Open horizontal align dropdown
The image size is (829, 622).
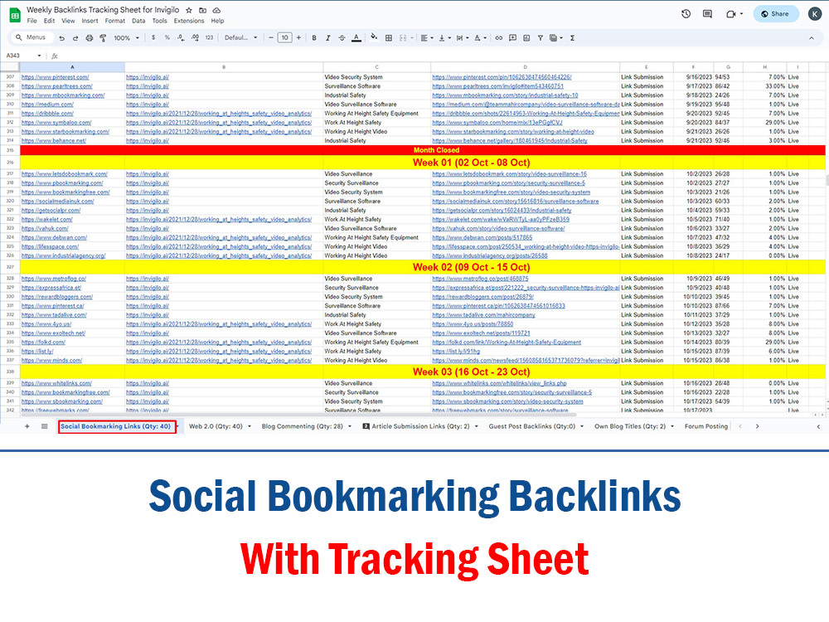coord(427,38)
